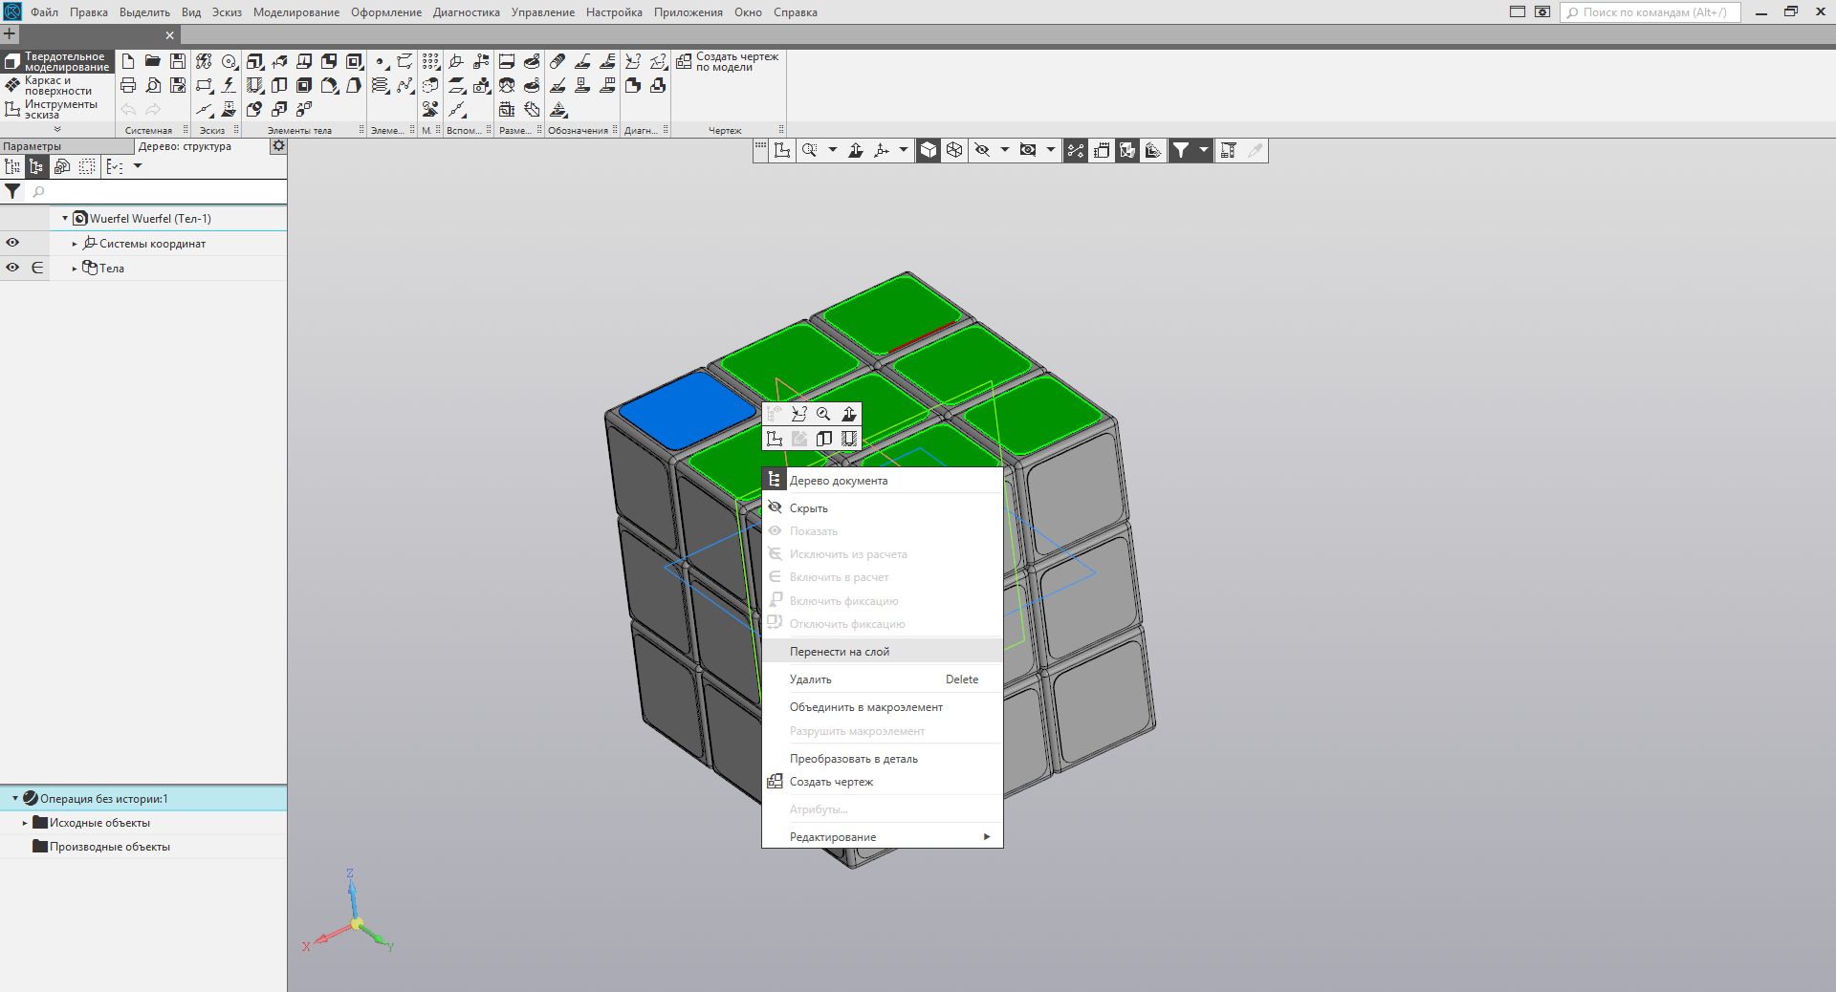The height and width of the screenshot is (992, 1836).
Task: Open Редактирование submenu in the context menu
Action: pos(882,837)
